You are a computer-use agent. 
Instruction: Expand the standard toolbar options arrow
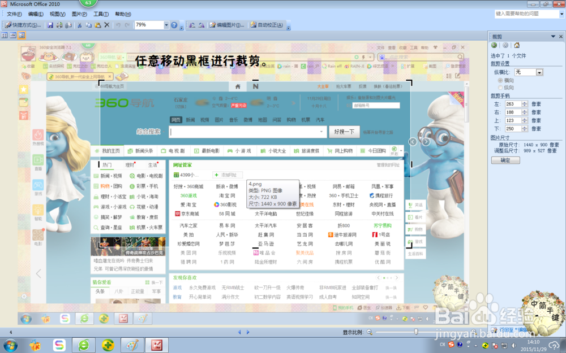click(x=182, y=26)
